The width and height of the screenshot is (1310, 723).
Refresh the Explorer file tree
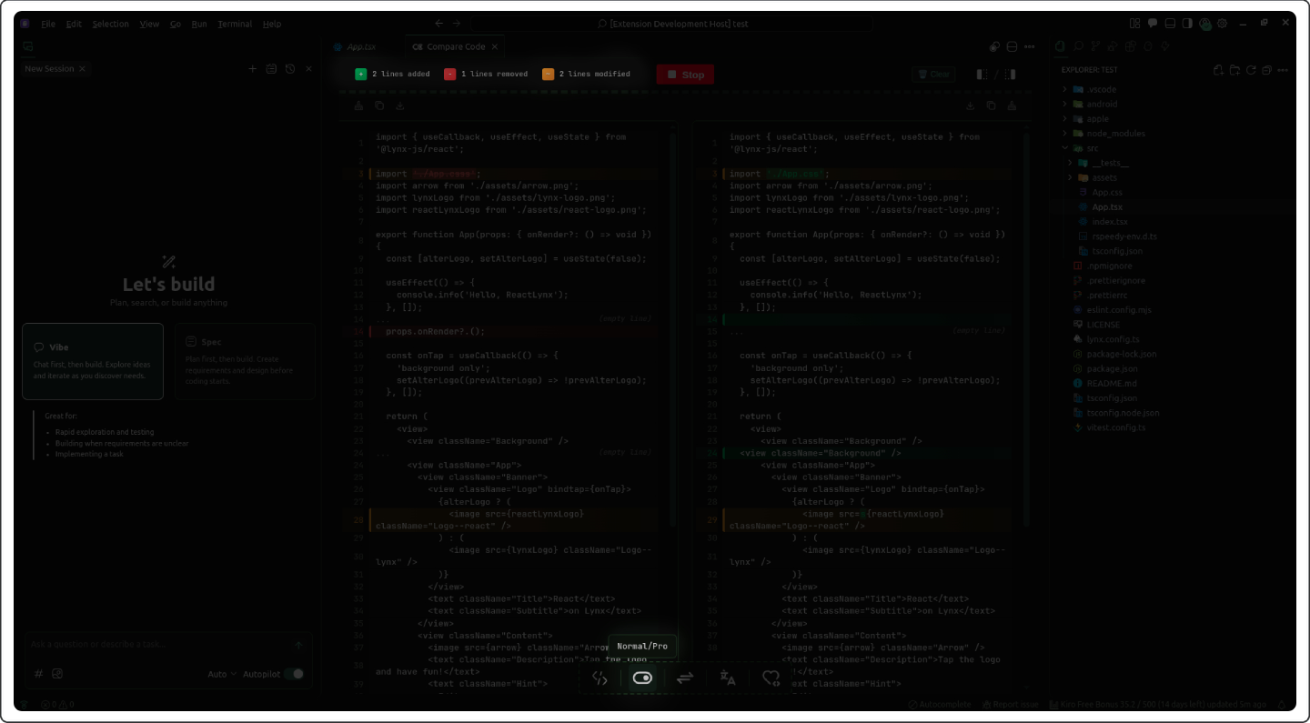tap(1251, 70)
